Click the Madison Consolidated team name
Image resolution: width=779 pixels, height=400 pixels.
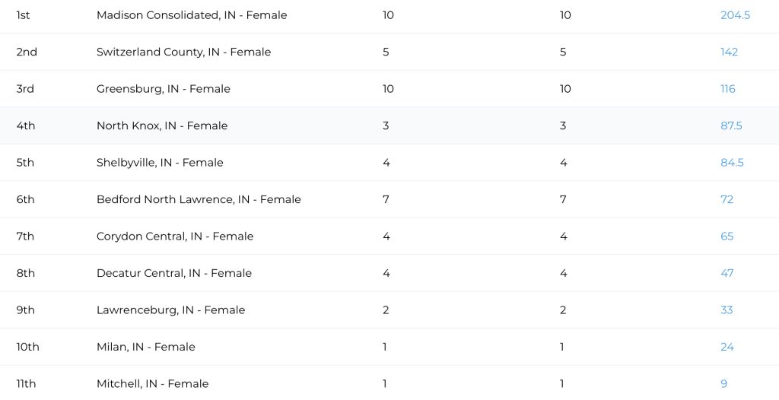[x=192, y=15]
